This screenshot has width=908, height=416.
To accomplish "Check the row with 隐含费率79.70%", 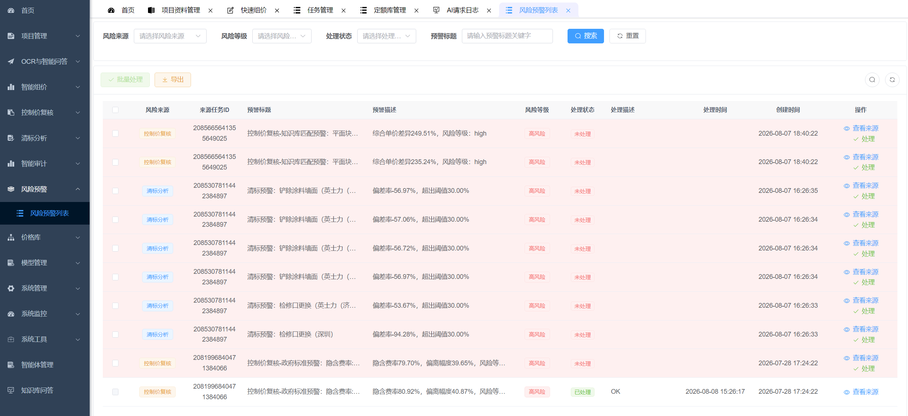I will click(x=116, y=363).
